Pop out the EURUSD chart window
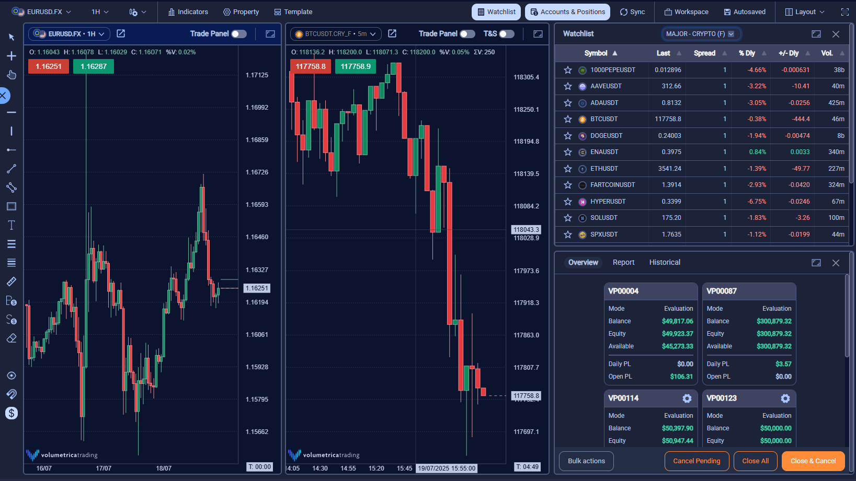The height and width of the screenshot is (481, 856). click(121, 33)
